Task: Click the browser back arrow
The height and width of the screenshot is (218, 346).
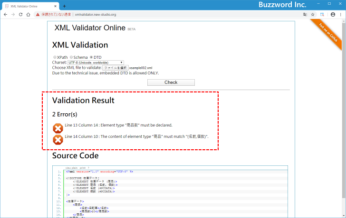Action: [x=5, y=15]
